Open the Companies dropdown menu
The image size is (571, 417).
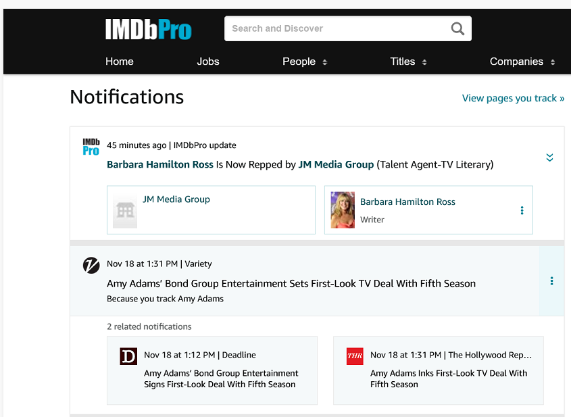[x=522, y=62]
